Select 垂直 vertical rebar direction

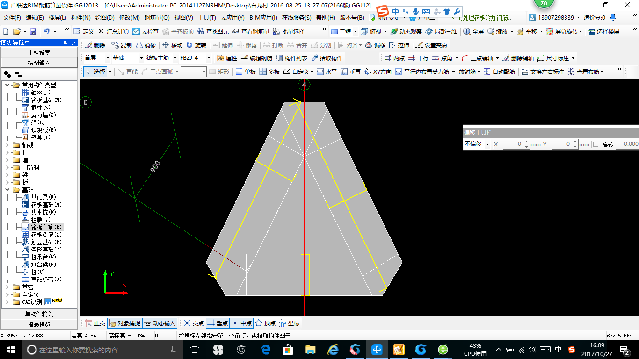350,72
